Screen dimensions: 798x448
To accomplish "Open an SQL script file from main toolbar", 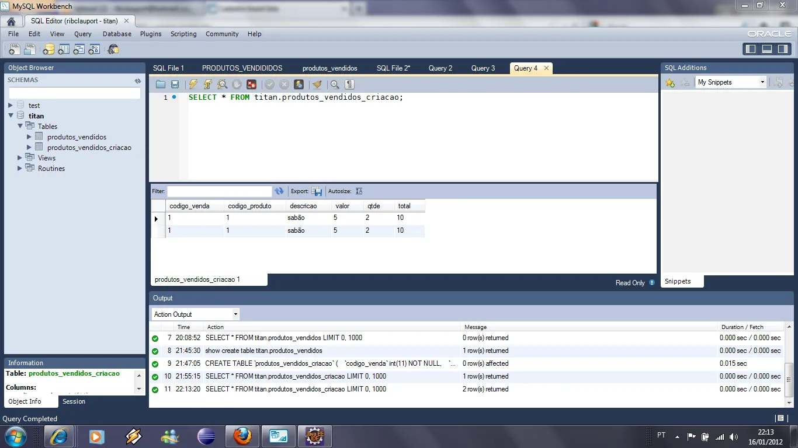I will tap(29, 49).
